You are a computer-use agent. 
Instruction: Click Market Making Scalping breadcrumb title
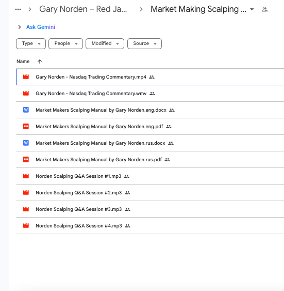(x=198, y=9)
